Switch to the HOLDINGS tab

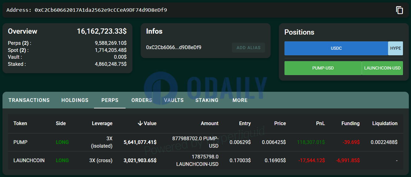[75, 100]
